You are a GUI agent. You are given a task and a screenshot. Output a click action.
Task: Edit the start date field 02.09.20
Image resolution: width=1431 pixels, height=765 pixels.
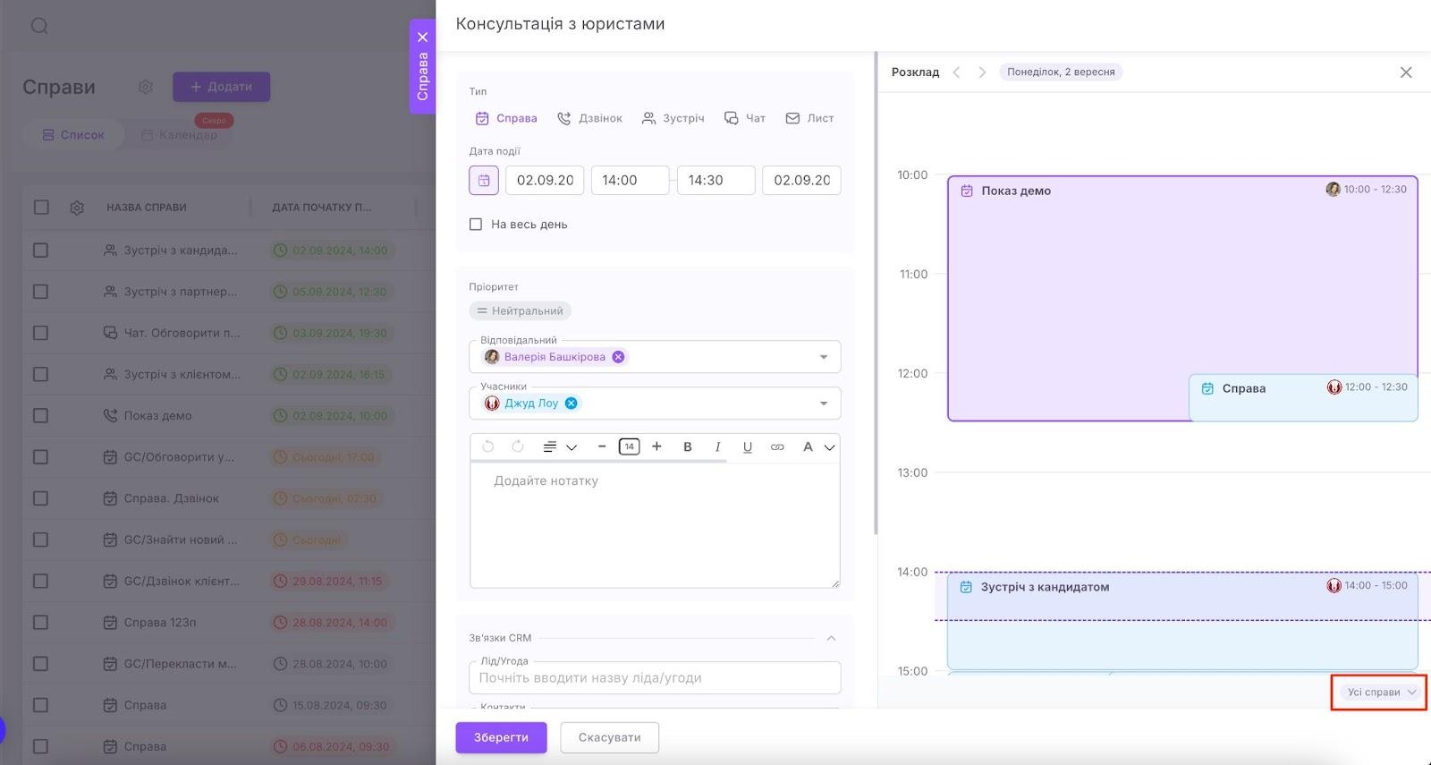pos(545,180)
